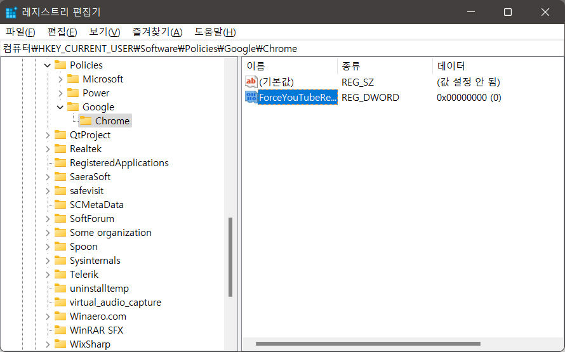
Task: Expand the Telerik key
Action: click(x=48, y=275)
